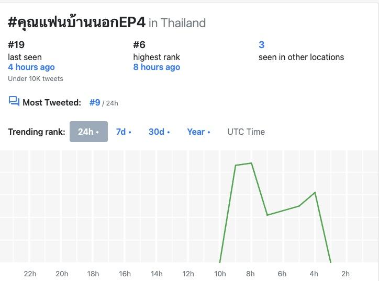Click the 10h label on time axis
379x281 pixels.
tap(220, 273)
